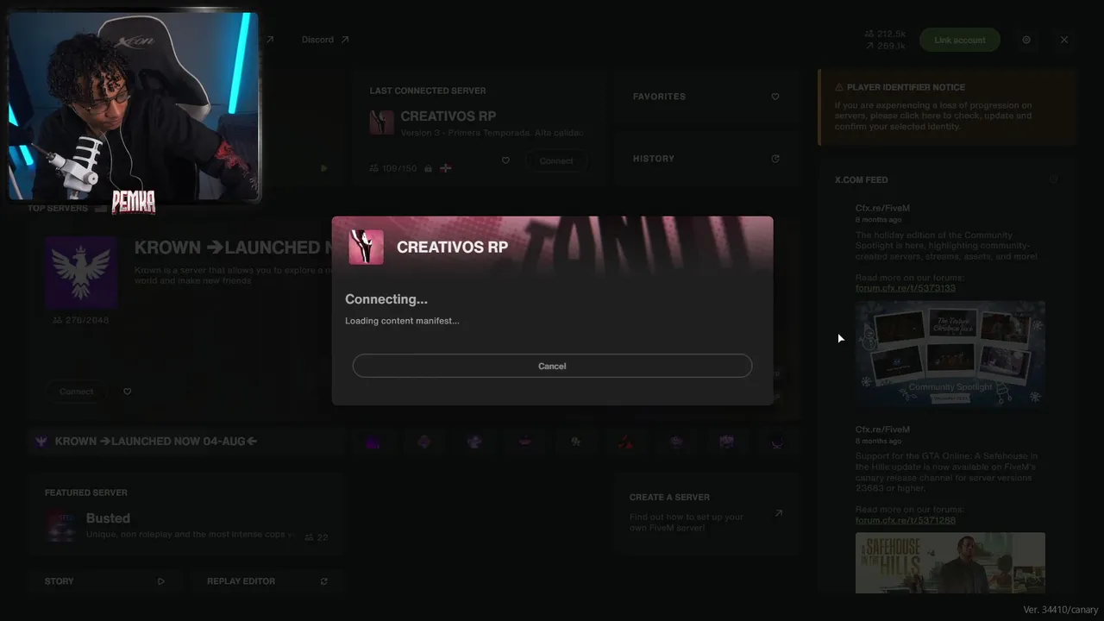
Task: Click the version text Ver. 34410/canary
Action: pos(1061,610)
